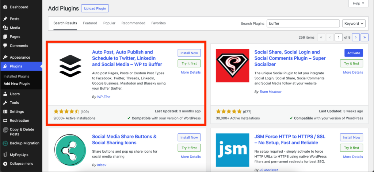Activate the Super Socializer plugin

(x=353, y=53)
